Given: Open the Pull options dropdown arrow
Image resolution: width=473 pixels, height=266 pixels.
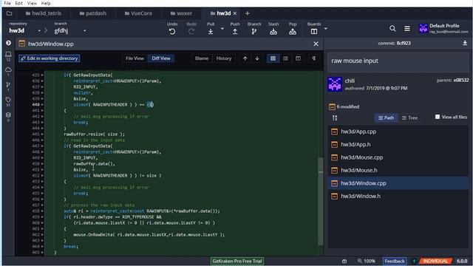Looking at the screenshot, I should pyautogui.click(x=222, y=29).
